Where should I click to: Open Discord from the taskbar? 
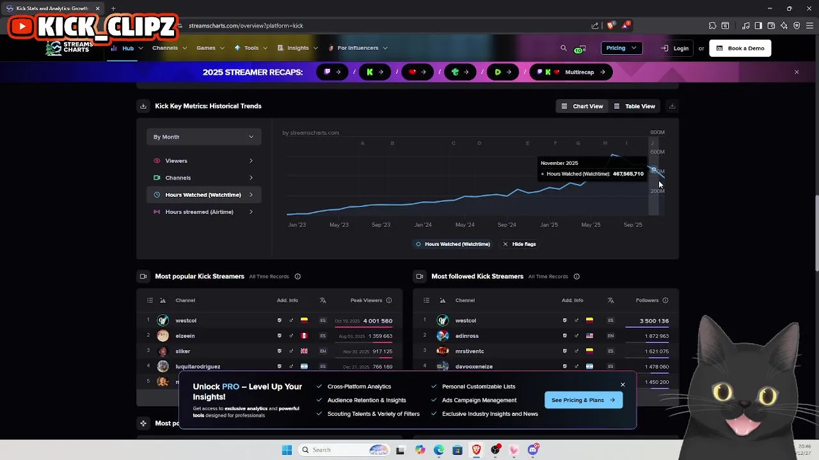(533, 450)
